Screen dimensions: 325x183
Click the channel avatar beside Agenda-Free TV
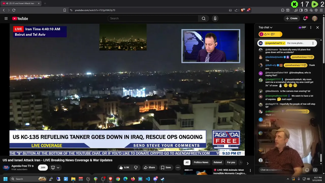pyautogui.click(x=6, y=167)
